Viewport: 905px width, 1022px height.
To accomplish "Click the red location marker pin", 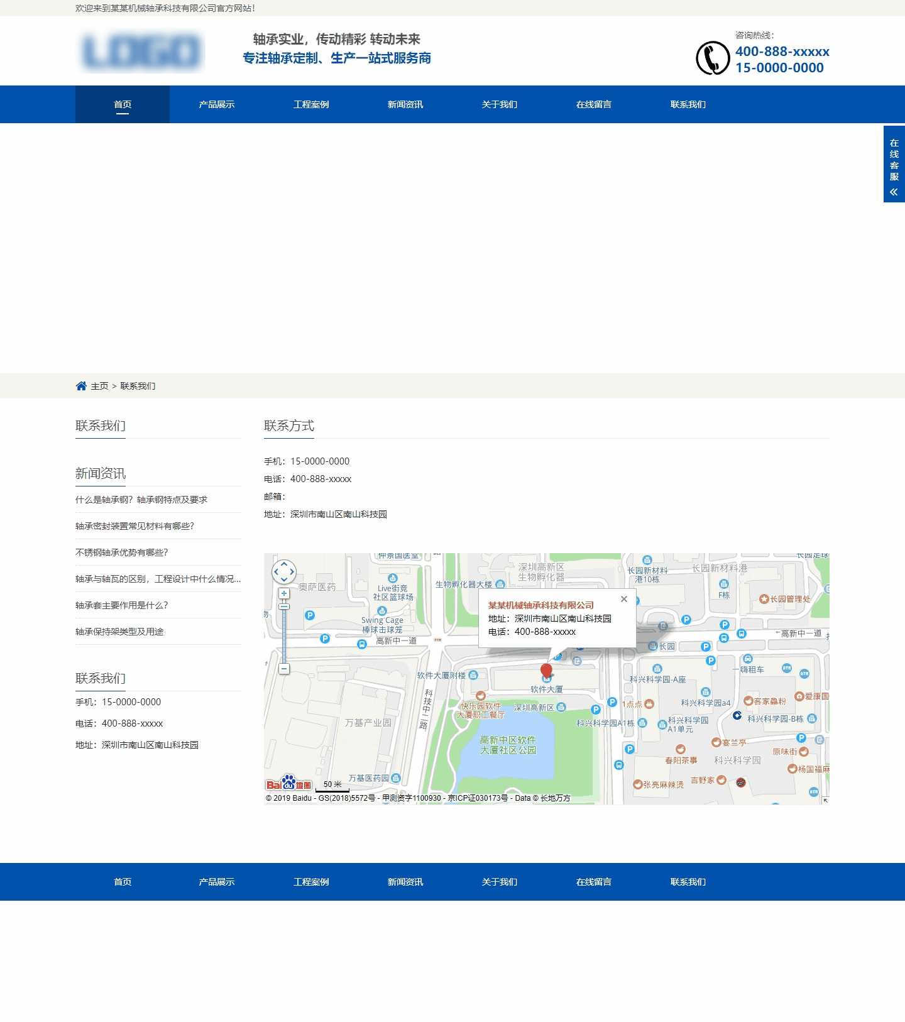I will [546, 672].
